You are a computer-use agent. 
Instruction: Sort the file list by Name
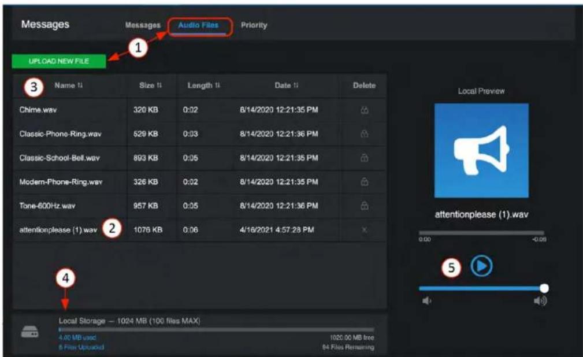pos(68,85)
